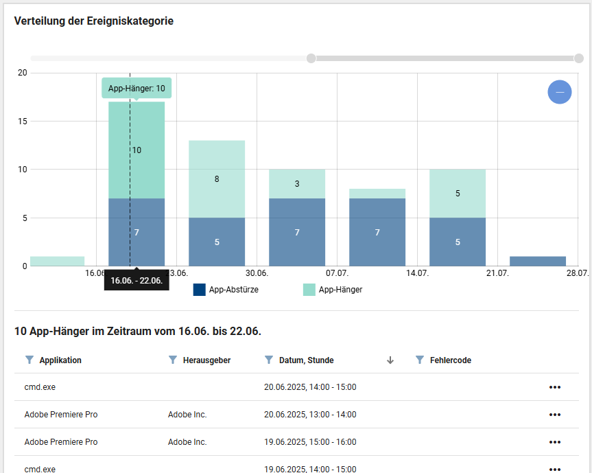Sort by the Herausgeber column header

pyautogui.click(x=206, y=360)
